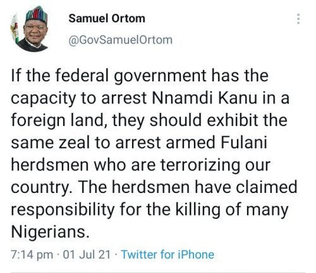Screen dimensions: 316x273
Task: Click the phrase same zeal in the tweet
Action: pyautogui.click(x=51, y=142)
